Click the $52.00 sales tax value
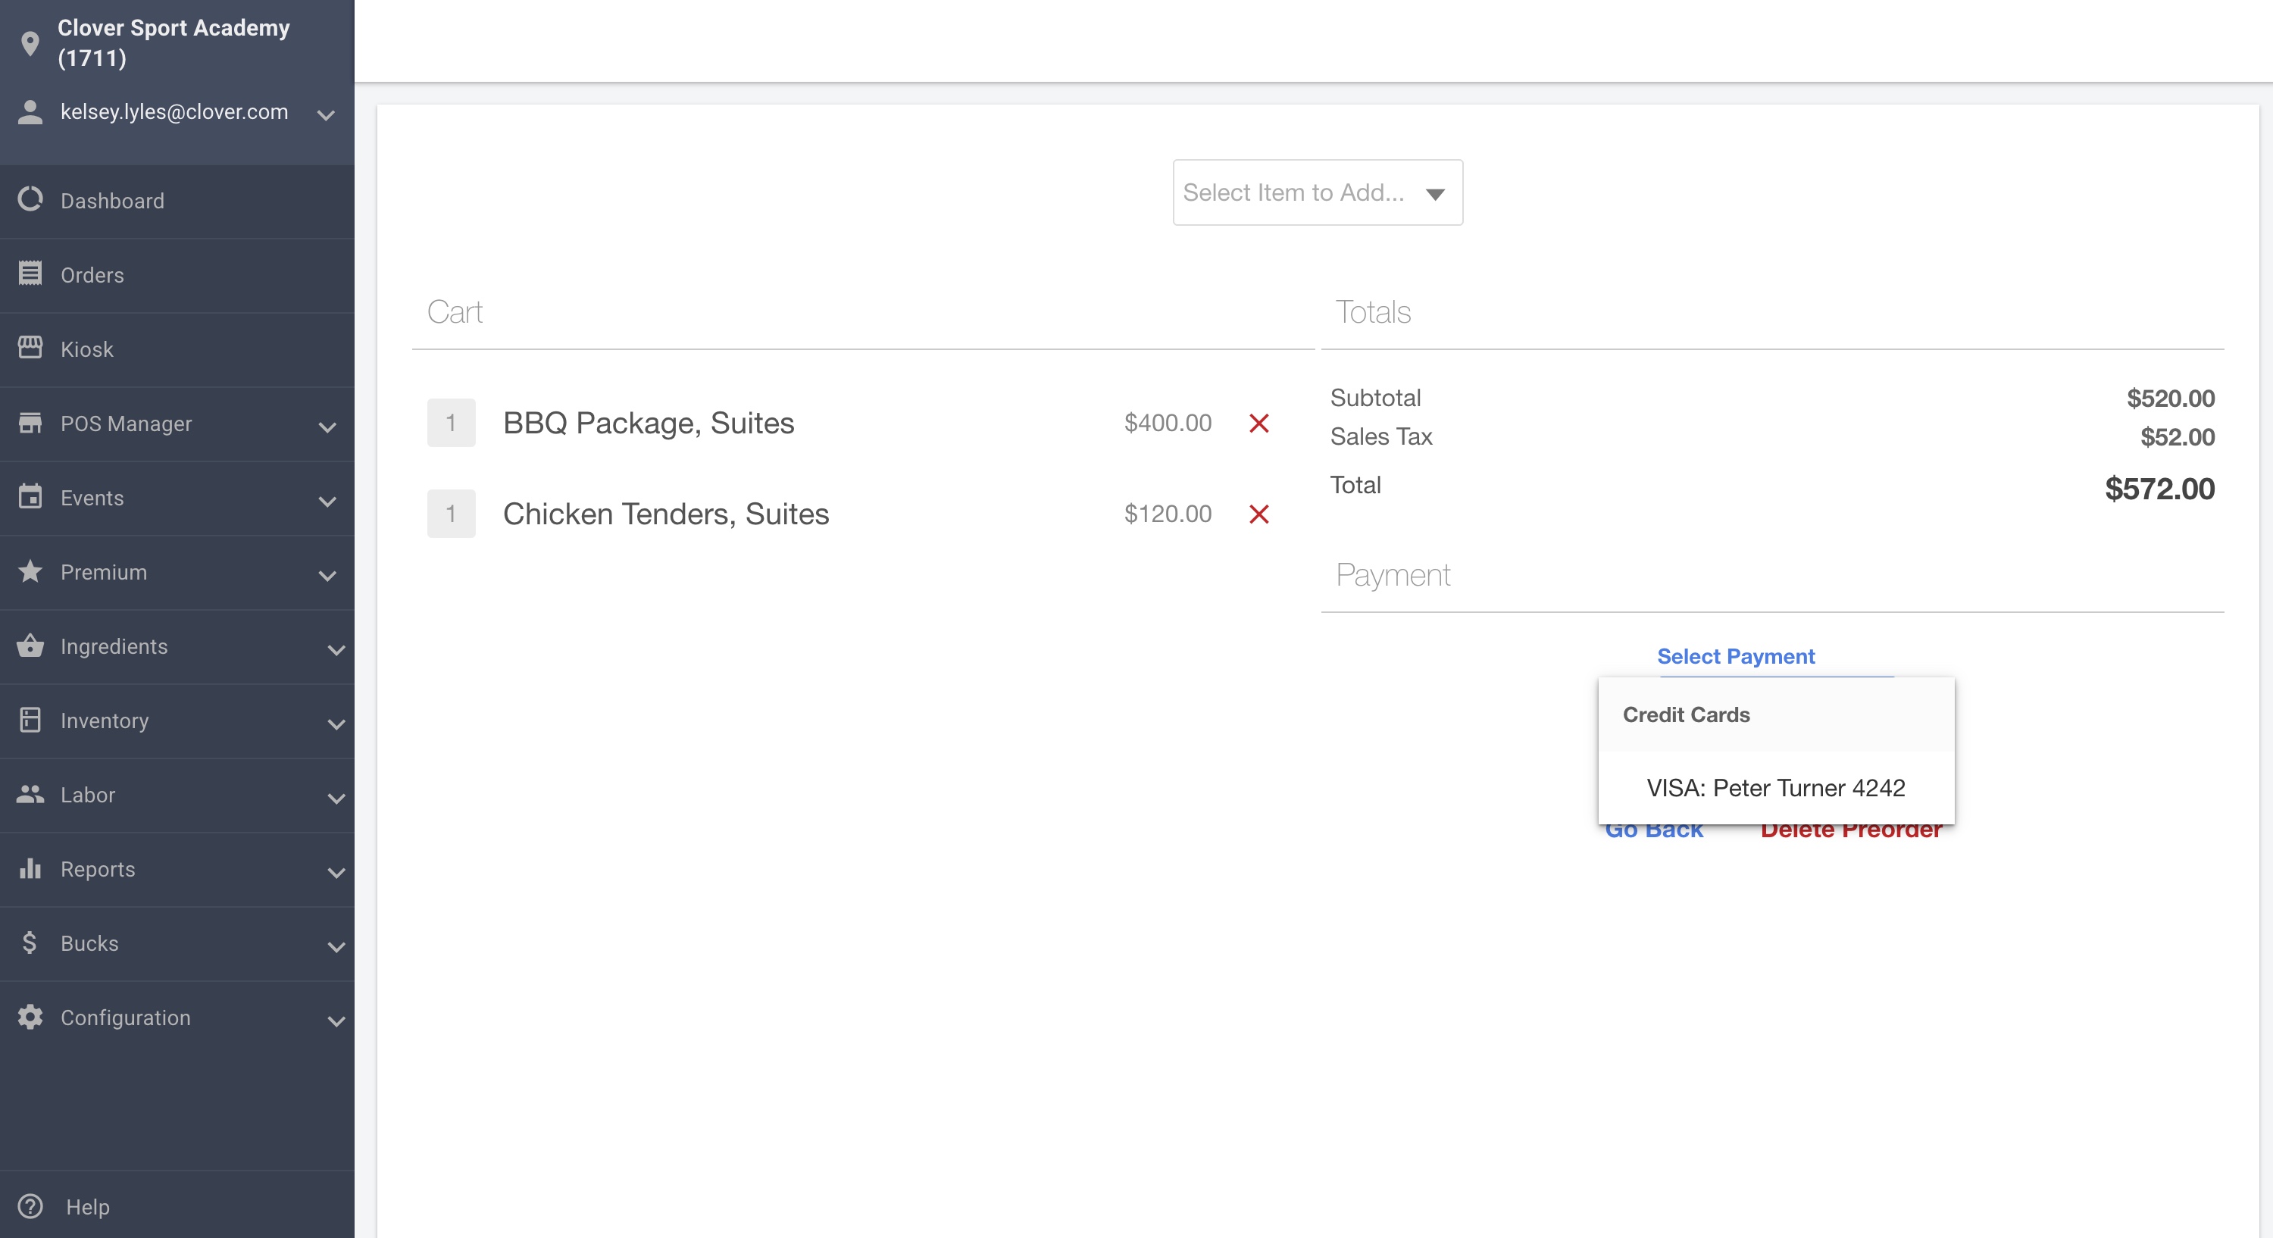The height and width of the screenshot is (1238, 2273). click(x=2178, y=437)
